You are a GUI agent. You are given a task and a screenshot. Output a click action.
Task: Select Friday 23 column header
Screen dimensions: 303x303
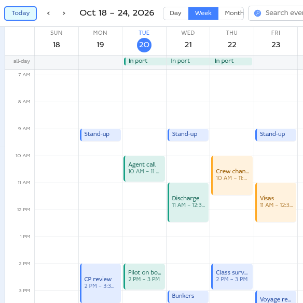(x=276, y=41)
